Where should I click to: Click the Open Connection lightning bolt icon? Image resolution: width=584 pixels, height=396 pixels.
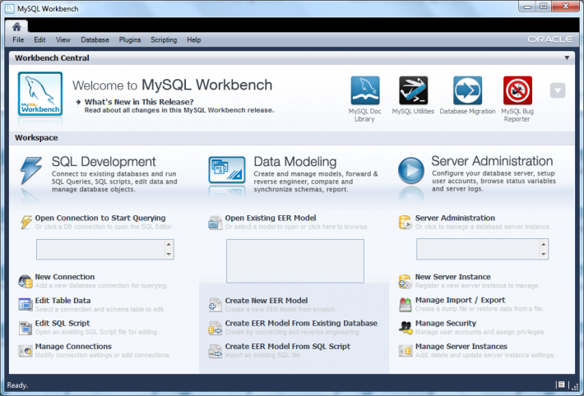(x=26, y=222)
